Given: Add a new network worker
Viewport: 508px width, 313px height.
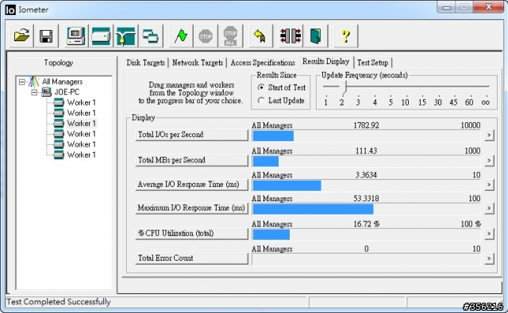Looking at the screenshot, I should (125, 36).
